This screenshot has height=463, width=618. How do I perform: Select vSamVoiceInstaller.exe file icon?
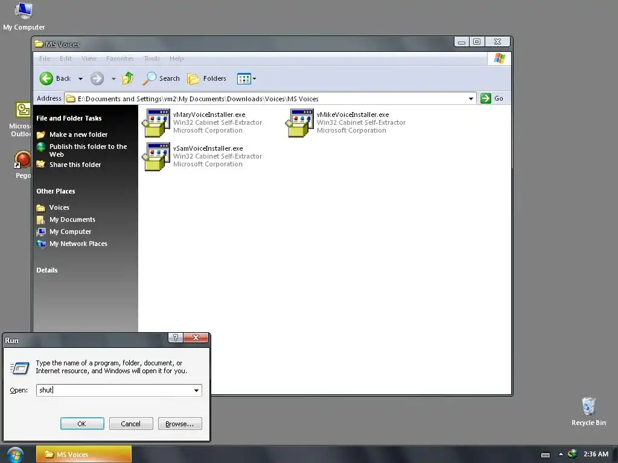pos(156,156)
